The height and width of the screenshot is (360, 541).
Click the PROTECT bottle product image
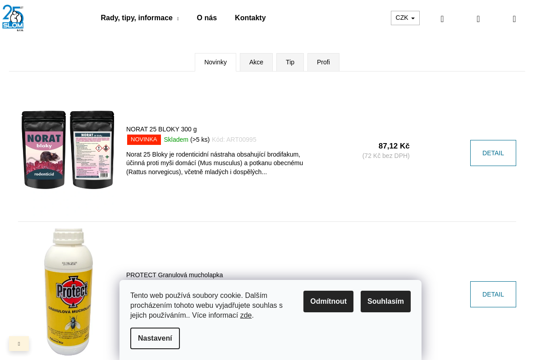tap(69, 292)
